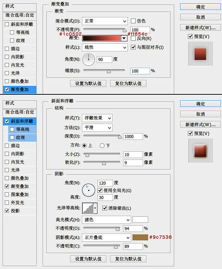
Task: Click the dark-to-orange gradient bar to edit it
Action: [102, 38]
